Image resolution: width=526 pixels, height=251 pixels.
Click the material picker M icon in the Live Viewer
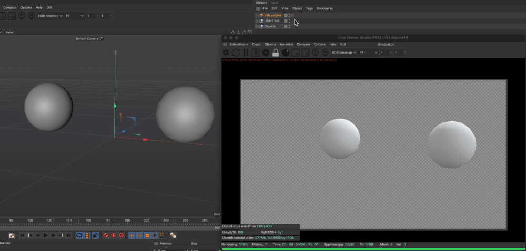pos(326,53)
